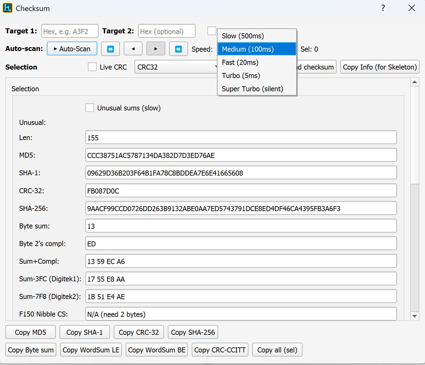Click into the SHA-1 hash field
This screenshot has width=425, height=365.
(241, 173)
